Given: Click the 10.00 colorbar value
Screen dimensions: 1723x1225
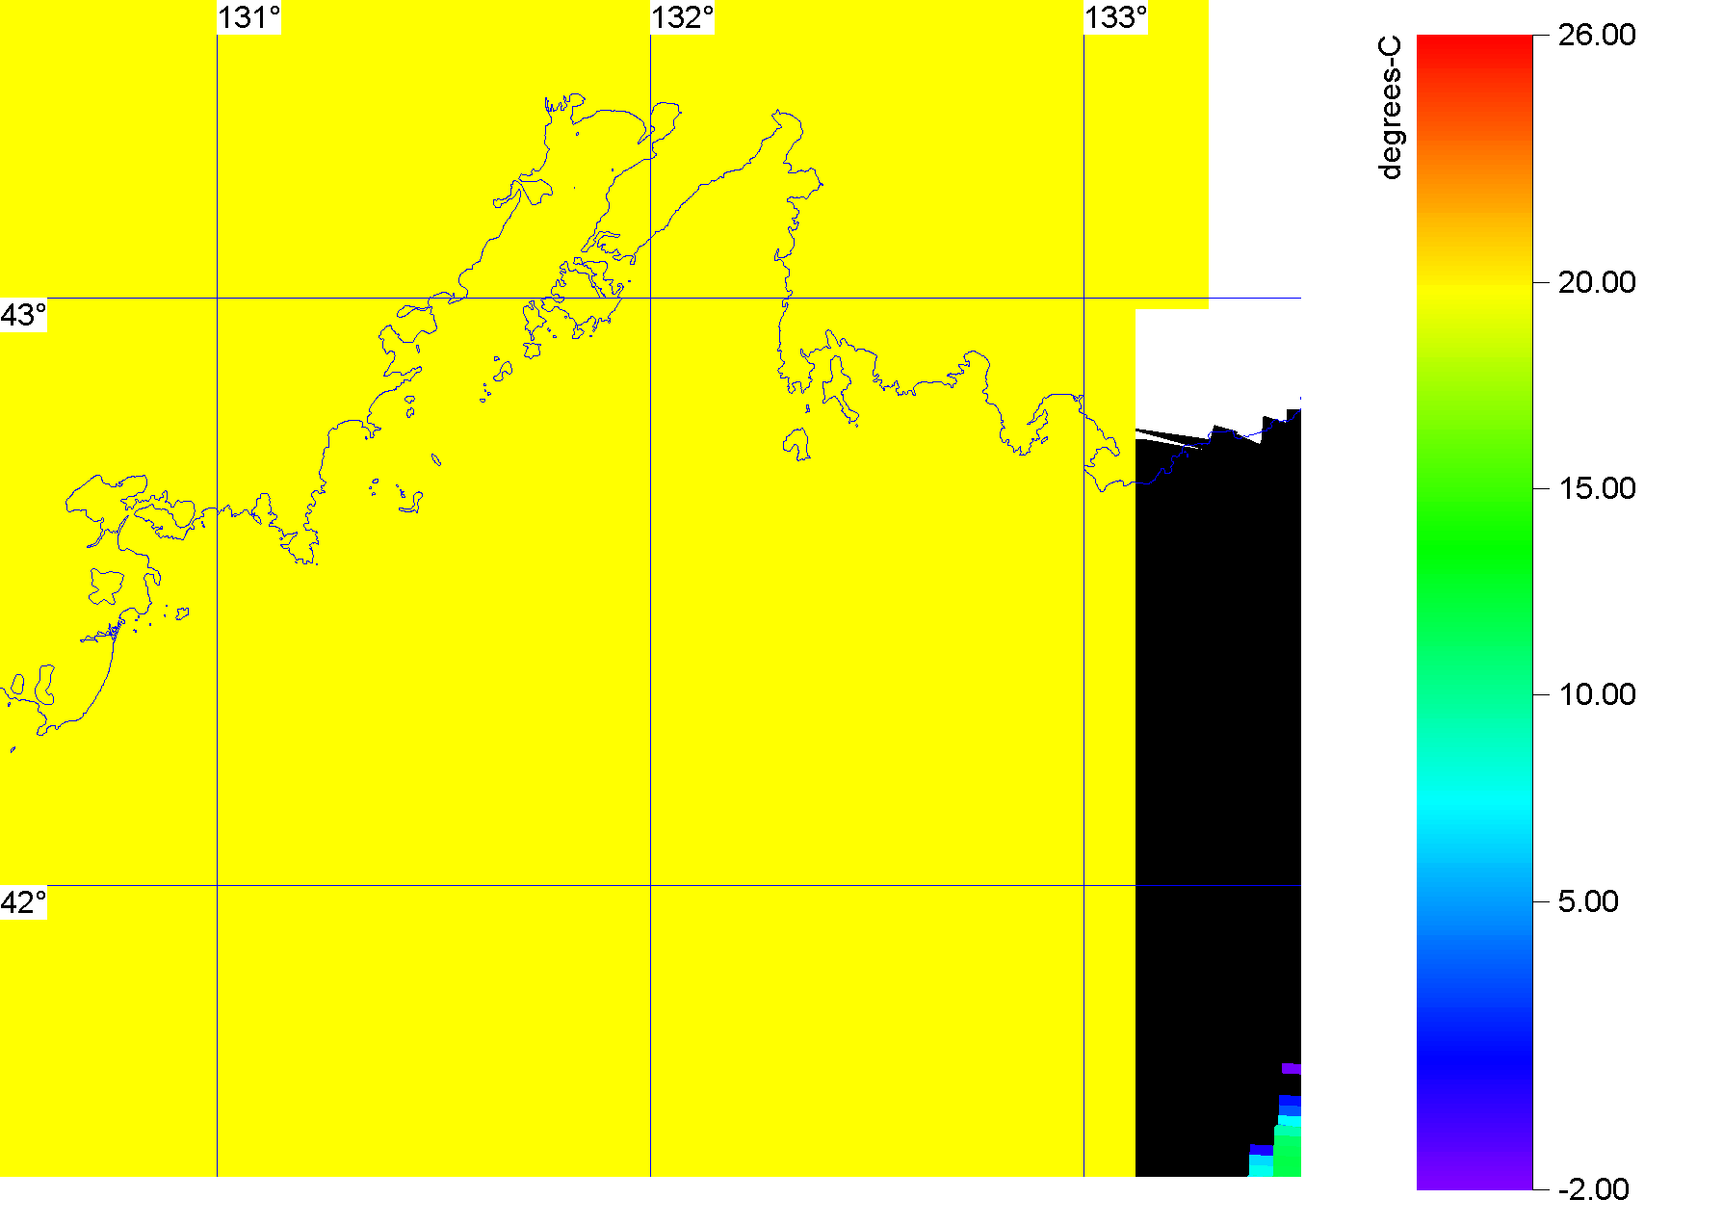Looking at the screenshot, I should (1597, 694).
